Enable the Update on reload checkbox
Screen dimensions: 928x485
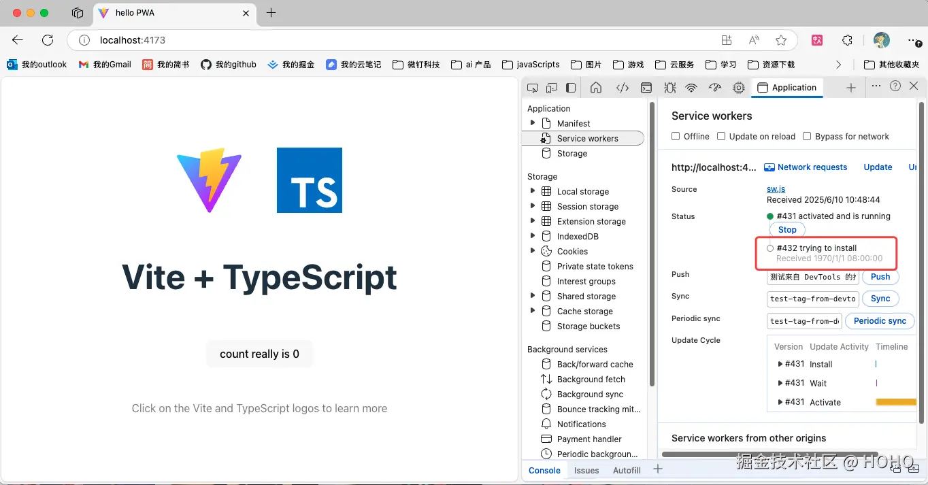721,136
